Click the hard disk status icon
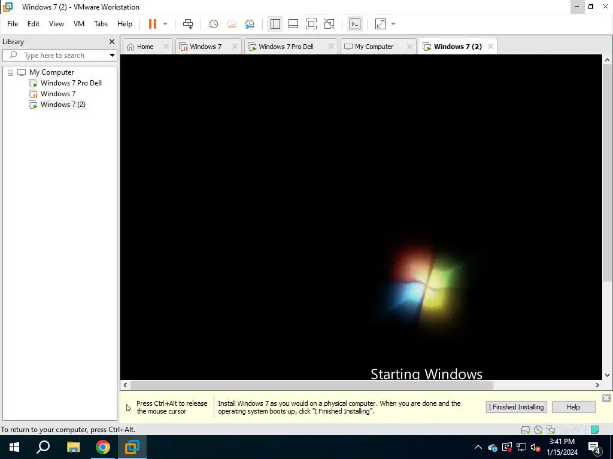The height and width of the screenshot is (459, 613). [x=526, y=430]
